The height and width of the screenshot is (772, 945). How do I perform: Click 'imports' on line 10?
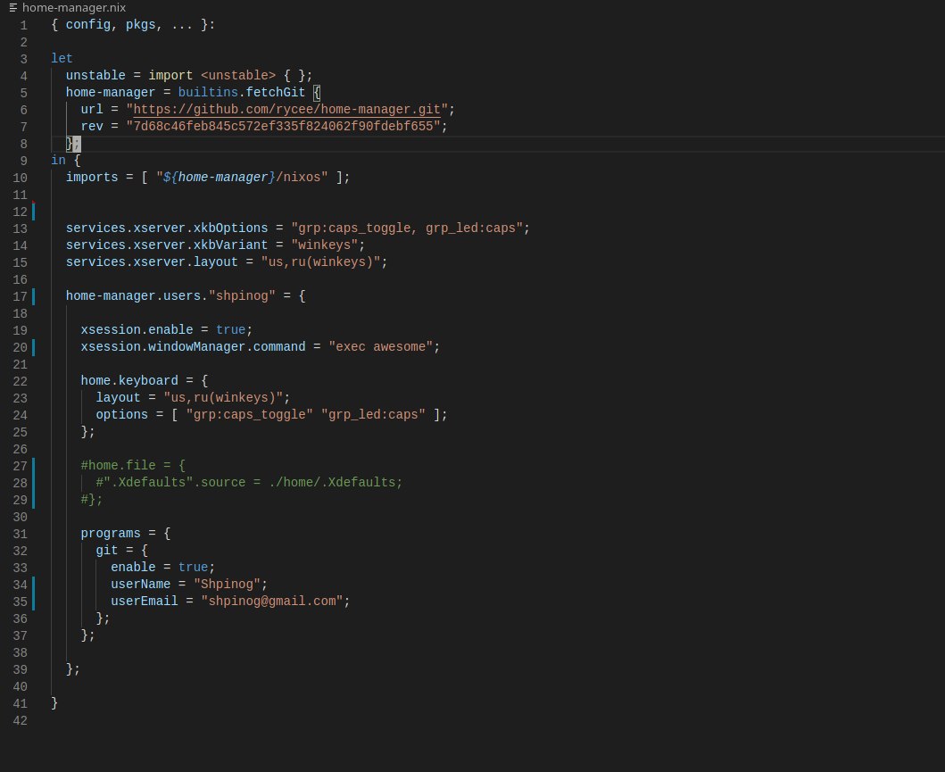click(x=92, y=178)
